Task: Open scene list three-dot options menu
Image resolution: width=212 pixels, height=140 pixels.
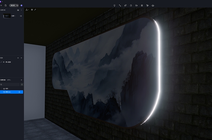Action: pyautogui.click(x=22, y=10)
